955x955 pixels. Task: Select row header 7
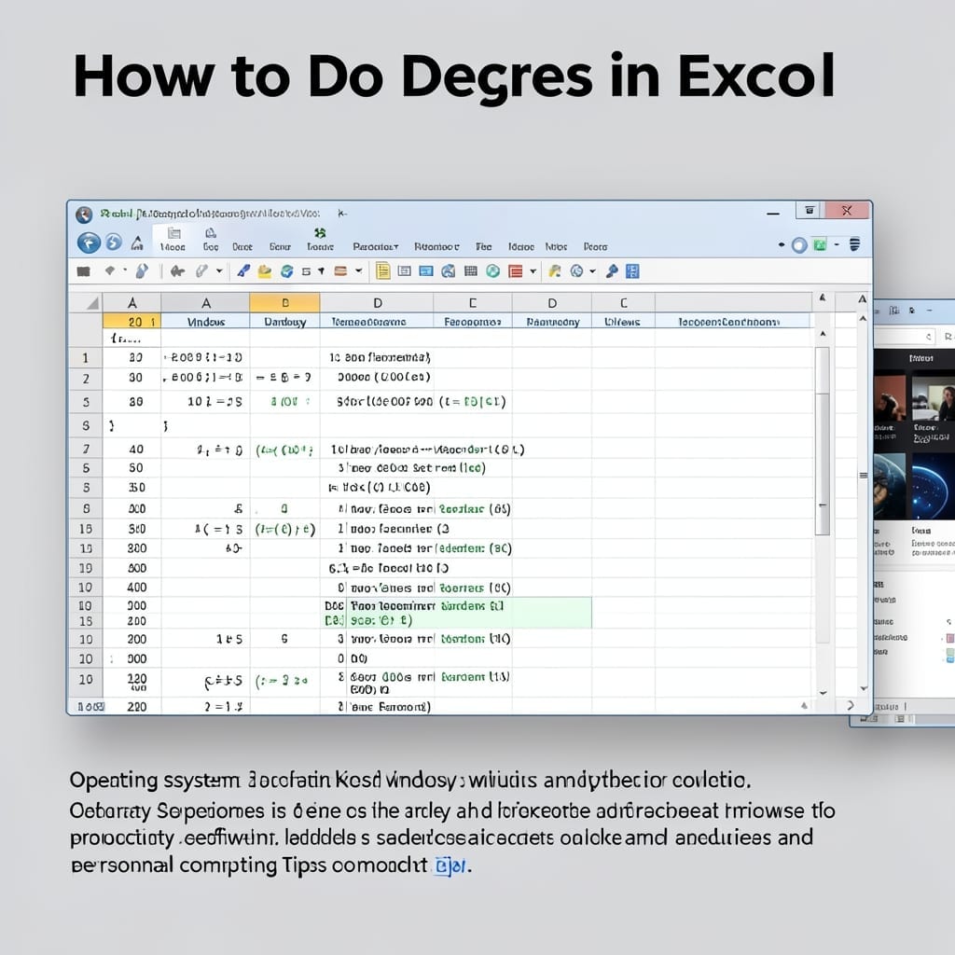(86, 449)
